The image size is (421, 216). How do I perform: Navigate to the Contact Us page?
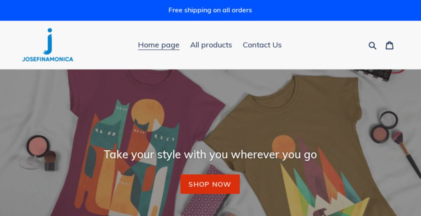262,45
